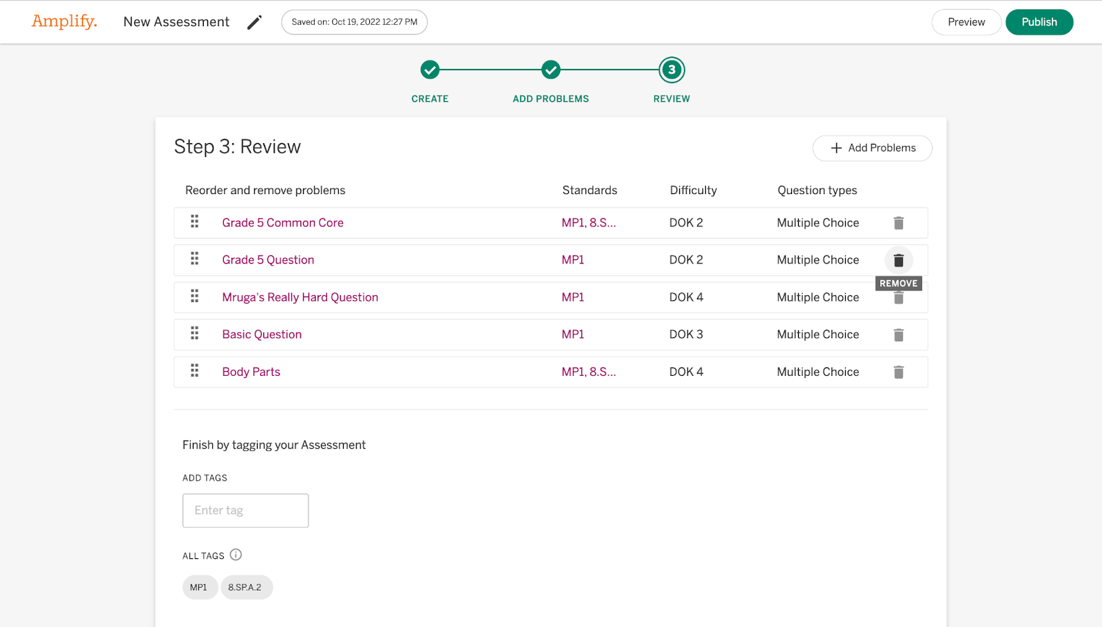Click the Add Problems button
Image resolution: width=1102 pixels, height=627 pixels.
[872, 148]
